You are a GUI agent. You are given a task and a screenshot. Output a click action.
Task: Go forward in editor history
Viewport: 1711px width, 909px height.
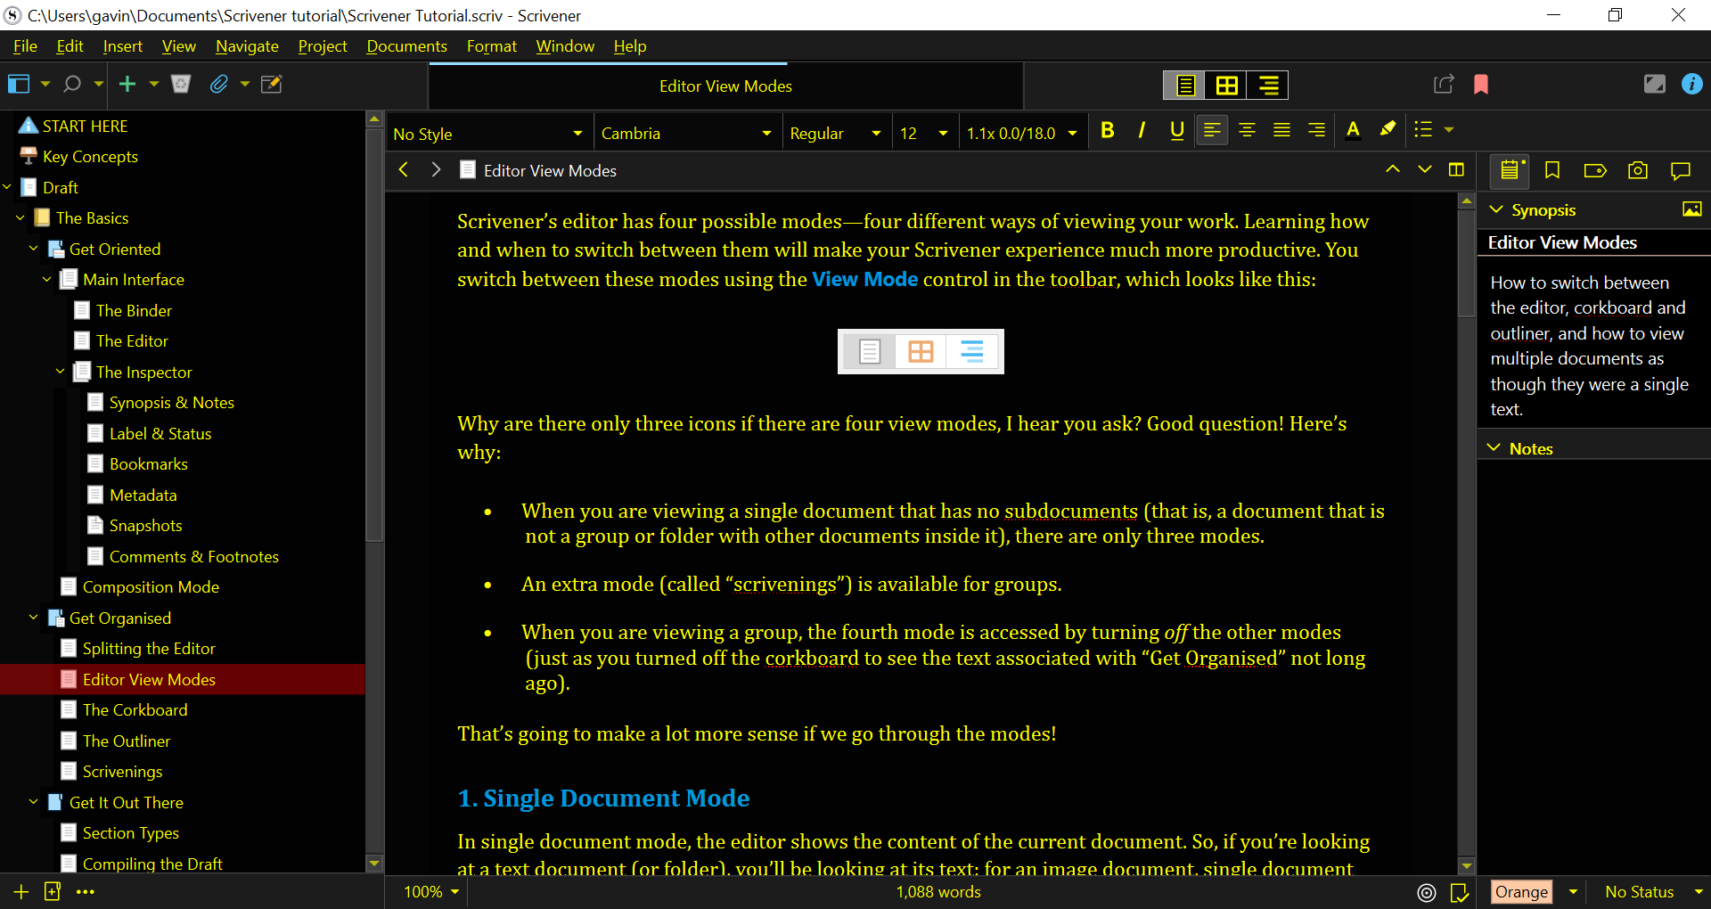tap(436, 169)
